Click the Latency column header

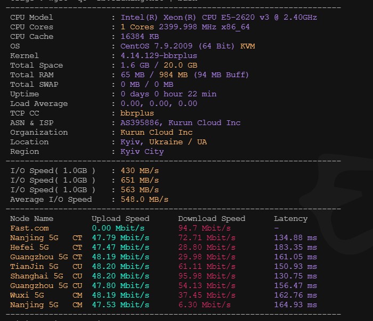[290, 219]
